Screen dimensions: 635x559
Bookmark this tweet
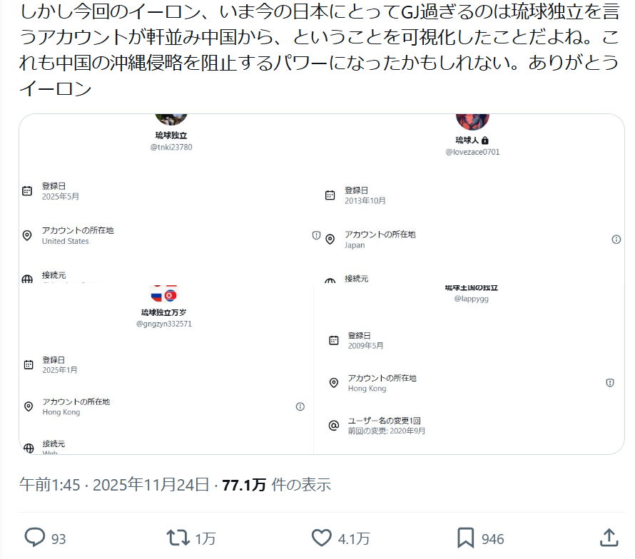coord(466,537)
